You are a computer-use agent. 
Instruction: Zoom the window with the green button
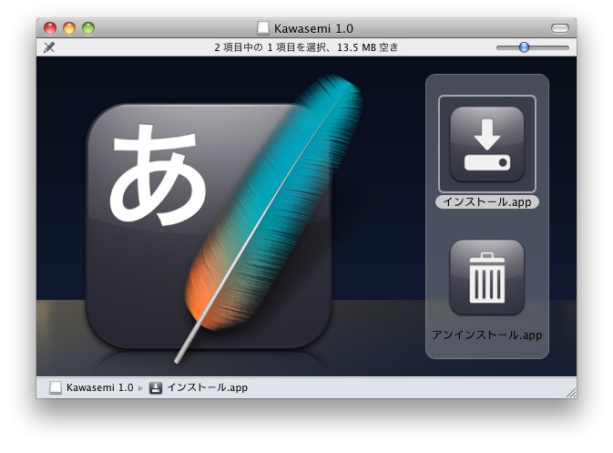pyautogui.click(x=88, y=28)
